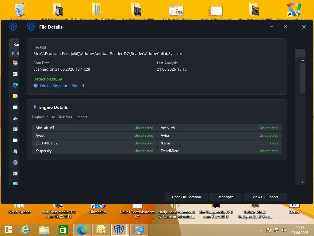Image resolution: width=314 pixels, height=236 pixels.
Task: Select the HitmanPro desktop shortcut
Action: click(x=98, y=210)
